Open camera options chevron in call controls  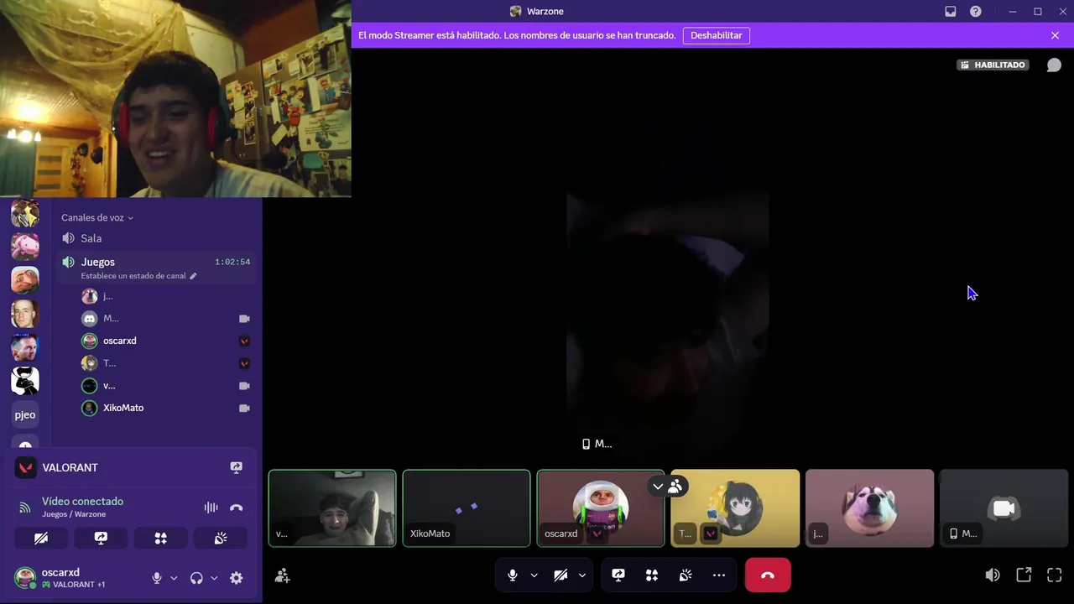click(582, 575)
